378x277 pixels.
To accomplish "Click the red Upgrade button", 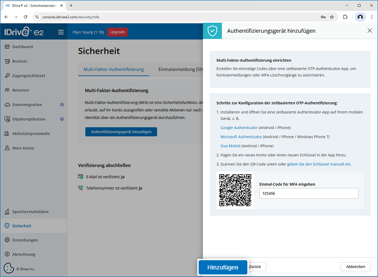I will click(x=117, y=32).
